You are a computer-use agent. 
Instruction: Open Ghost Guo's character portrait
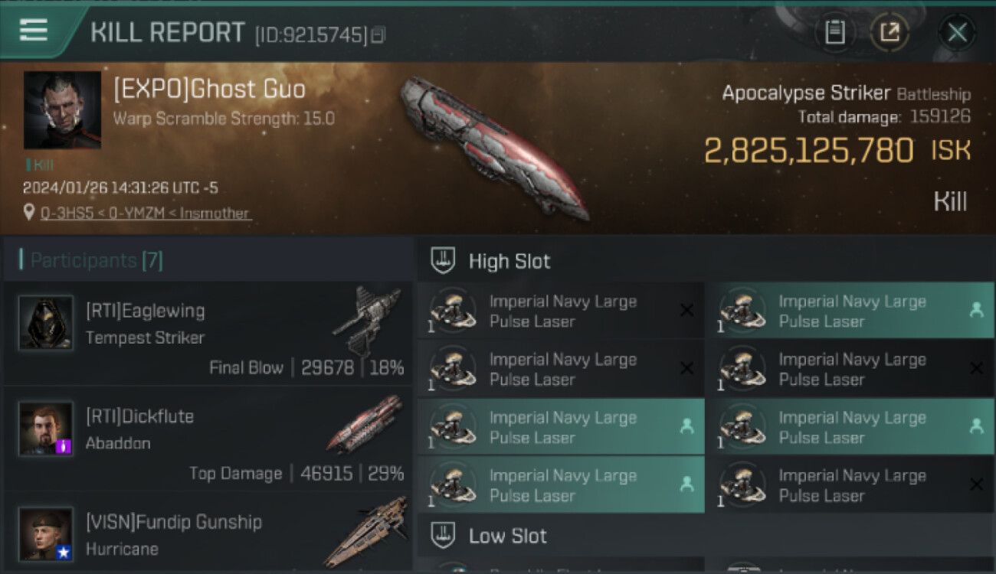[62, 109]
